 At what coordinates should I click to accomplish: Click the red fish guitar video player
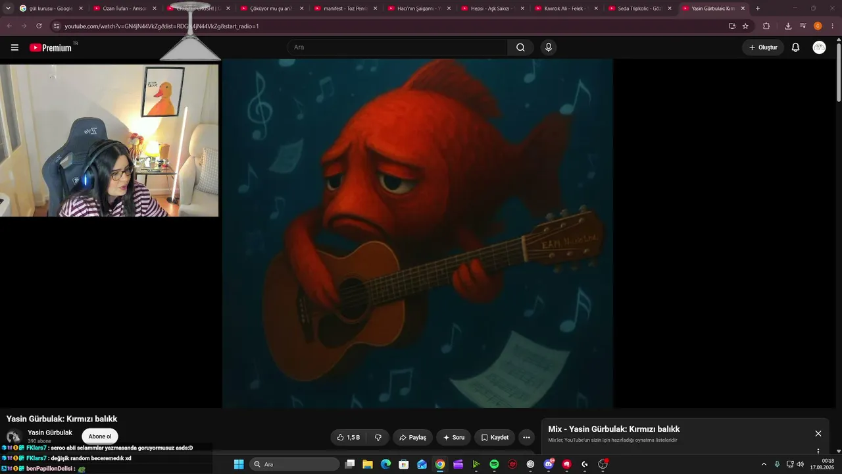coord(418,234)
